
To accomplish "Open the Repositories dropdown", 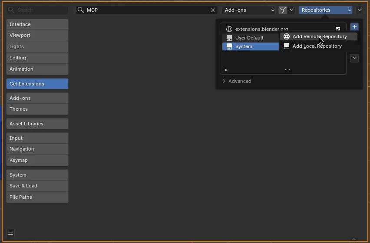I will 325,10.
